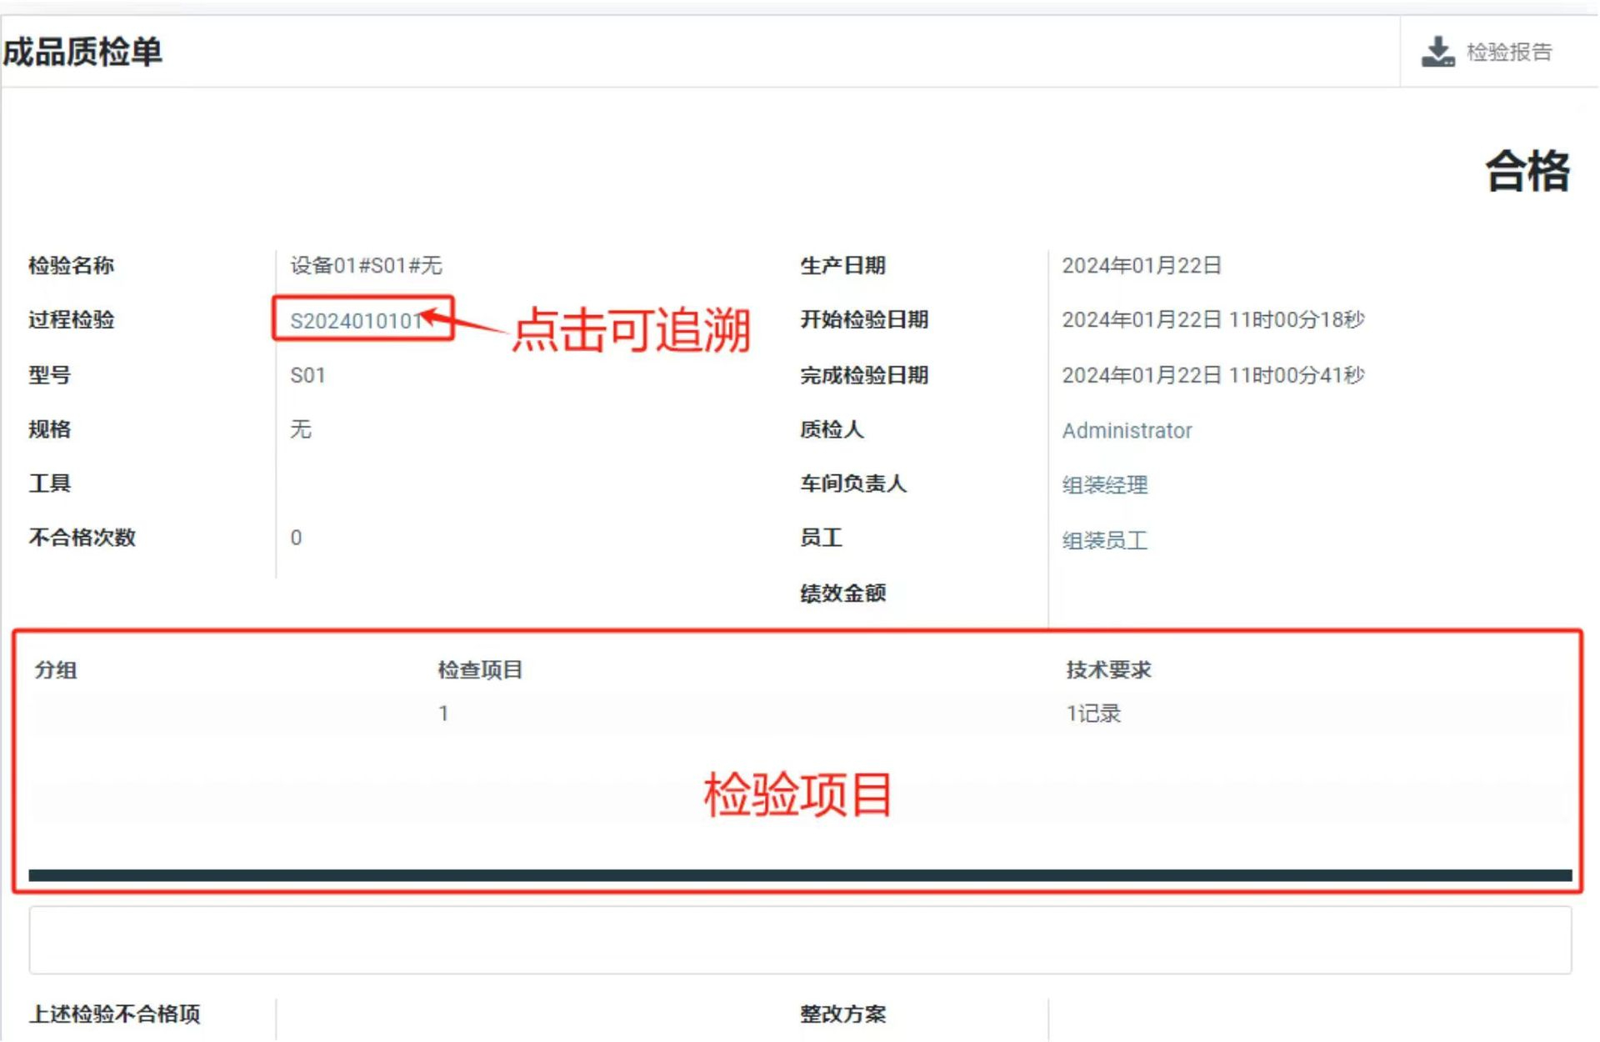Click the dark bar under inspection items
Screen dimensions: 1600x1042
pos(800,875)
